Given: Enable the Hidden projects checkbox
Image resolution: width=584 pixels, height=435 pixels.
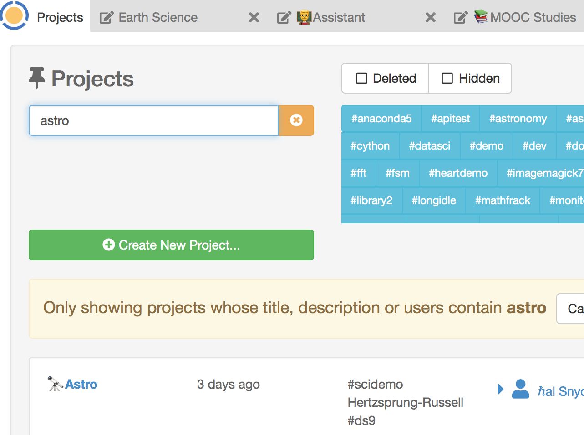Looking at the screenshot, I should [x=447, y=78].
